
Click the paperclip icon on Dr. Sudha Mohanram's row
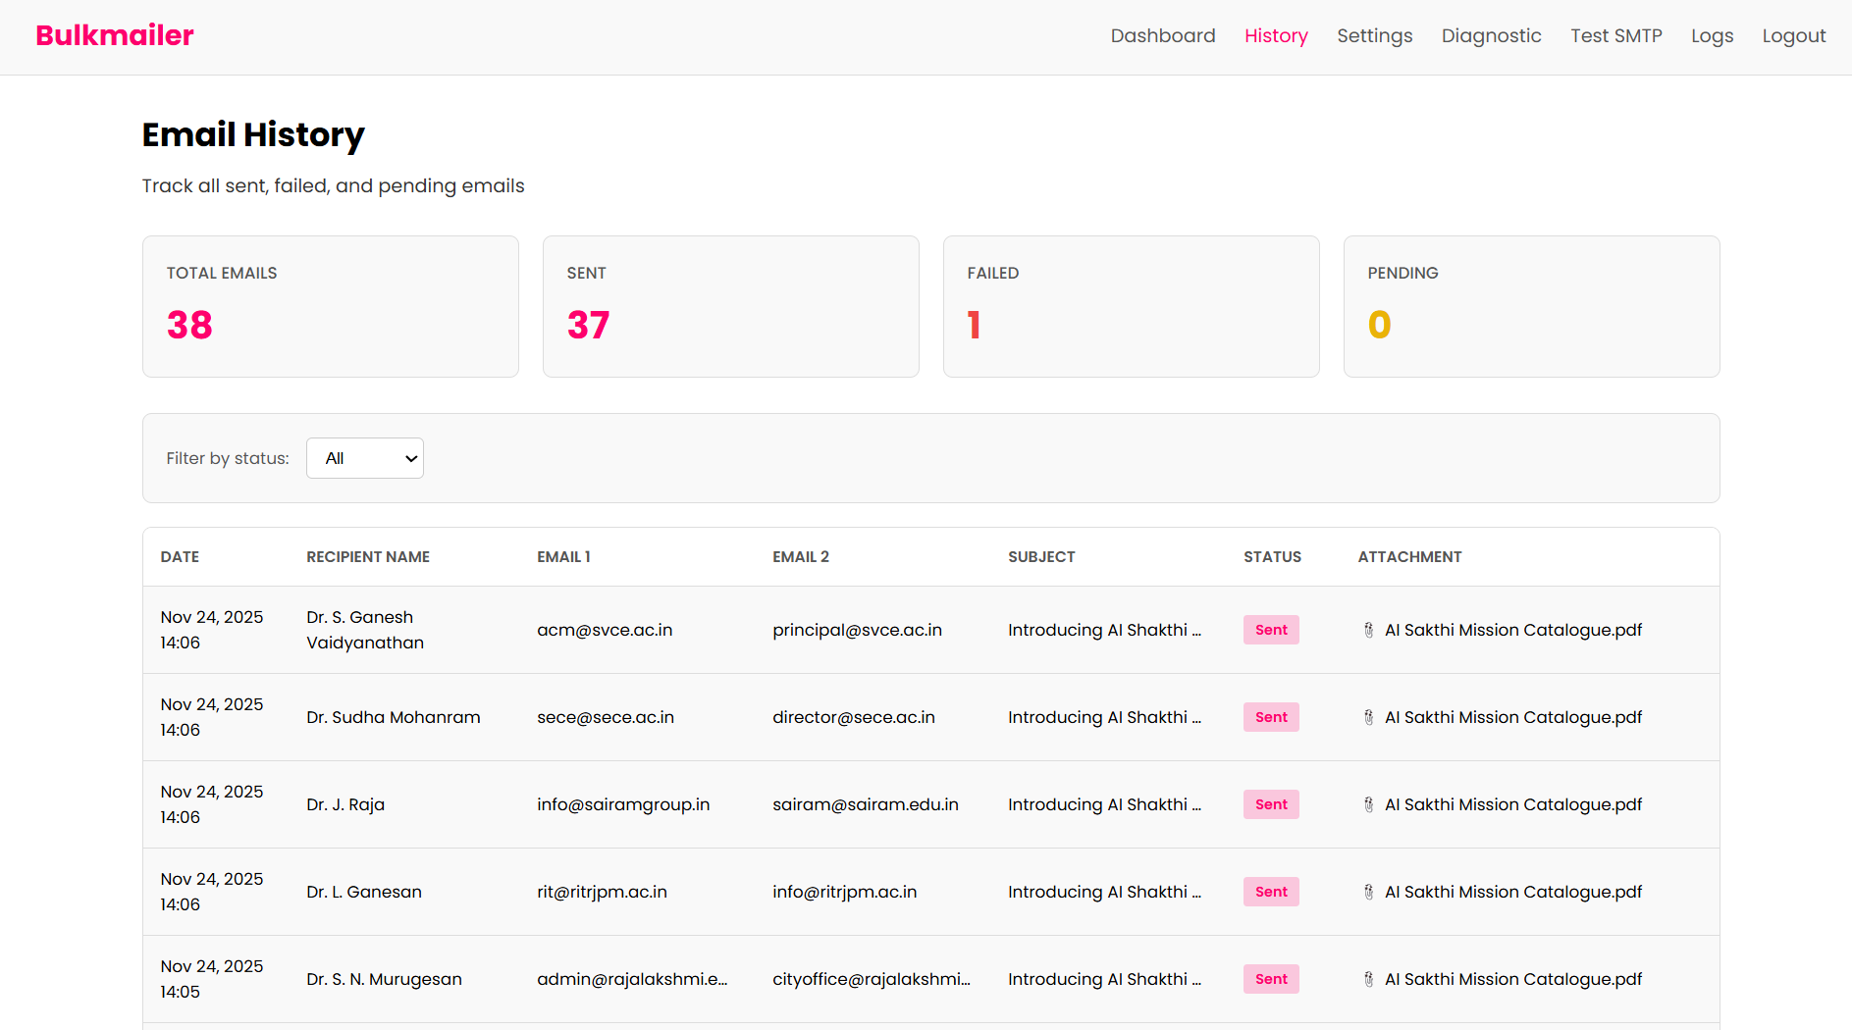click(x=1368, y=717)
